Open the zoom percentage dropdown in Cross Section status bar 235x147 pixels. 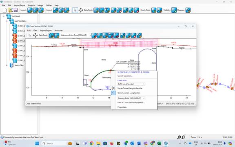click(x=160, y=103)
